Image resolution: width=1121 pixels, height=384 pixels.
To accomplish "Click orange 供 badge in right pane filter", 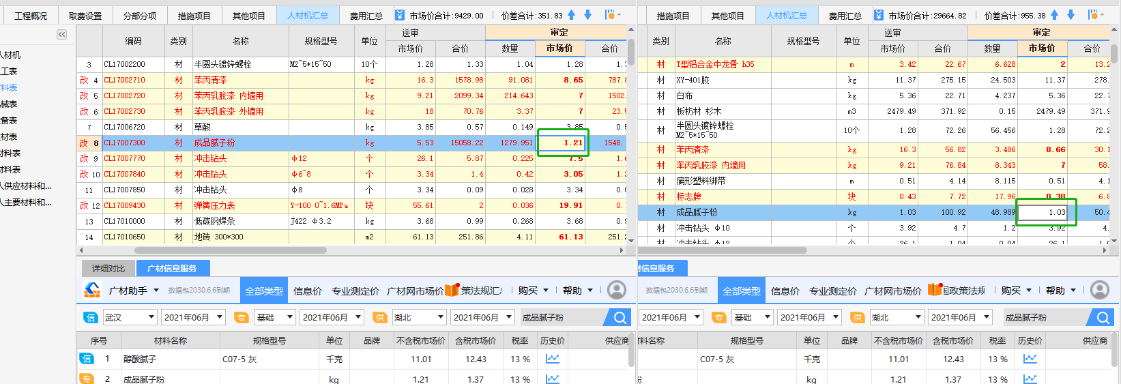I will click(858, 317).
